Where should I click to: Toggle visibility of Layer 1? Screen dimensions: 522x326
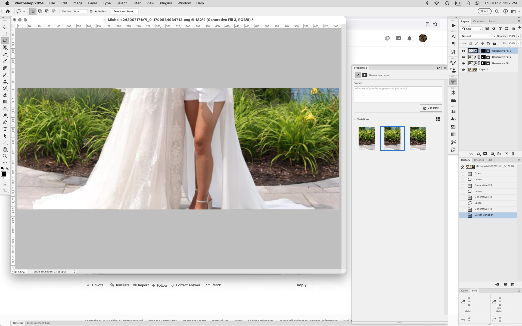coord(463,70)
